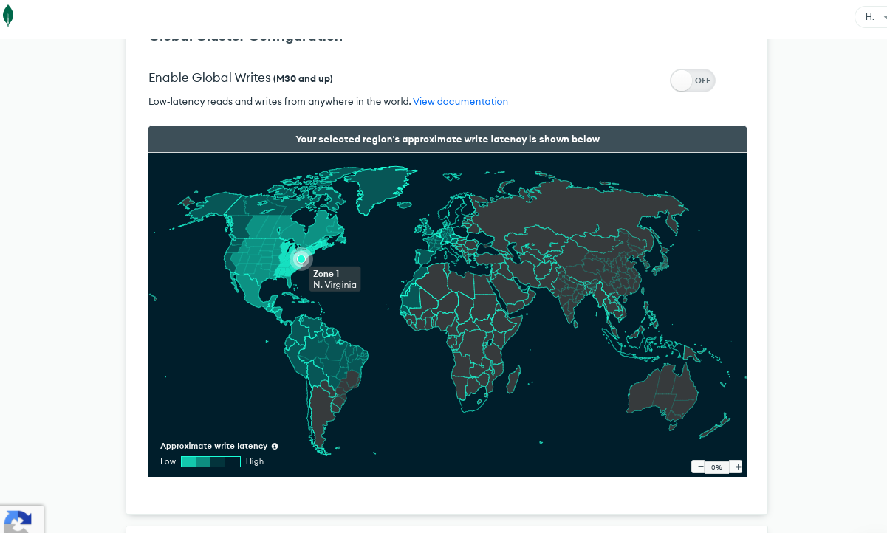The width and height of the screenshot is (887, 533).
Task: Open the View documentation link
Action: pyautogui.click(x=460, y=101)
